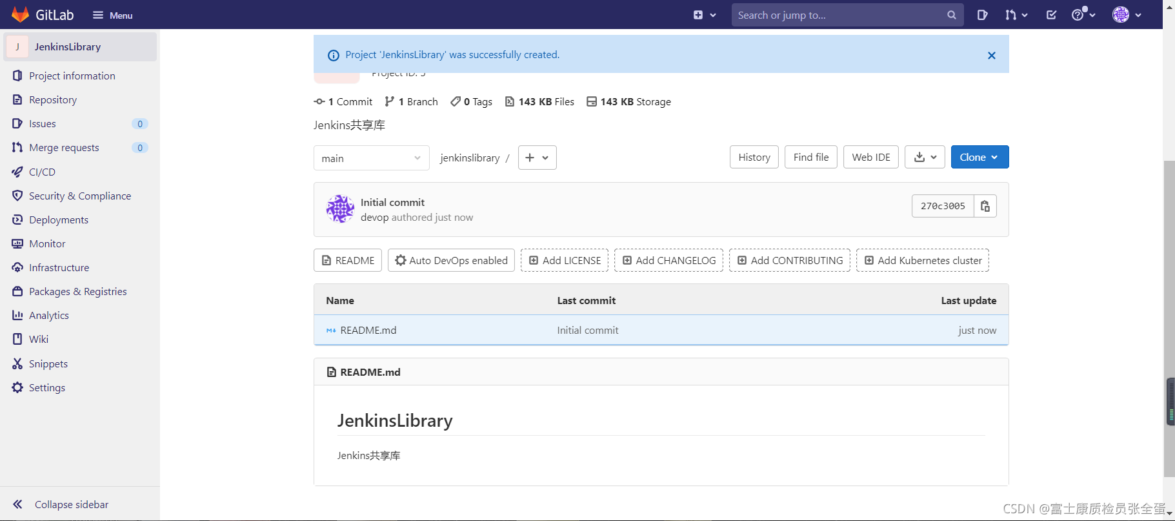The width and height of the screenshot is (1175, 521).
Task: Click the Merge requests count badge 0
Action: [x=140, y=148]
